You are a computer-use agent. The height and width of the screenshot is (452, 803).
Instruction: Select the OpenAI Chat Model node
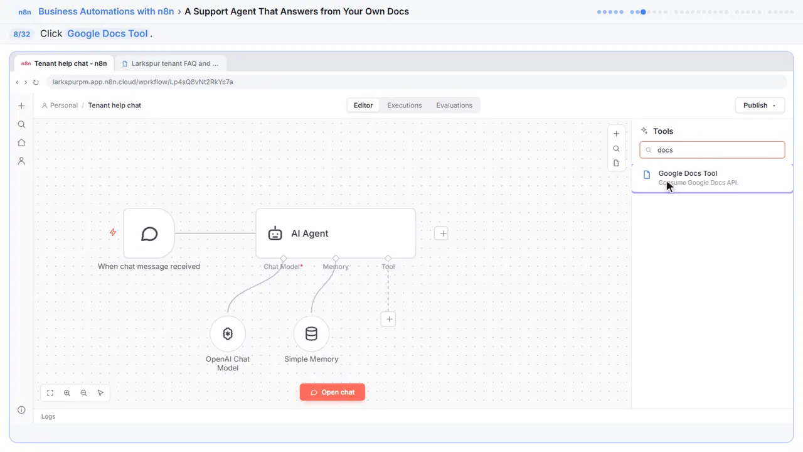[228, 334]
